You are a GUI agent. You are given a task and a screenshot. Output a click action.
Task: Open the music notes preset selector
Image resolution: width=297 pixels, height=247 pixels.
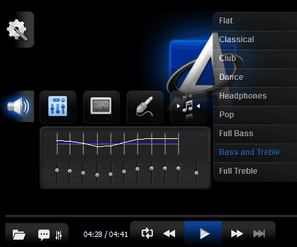(x=188, y=106)
